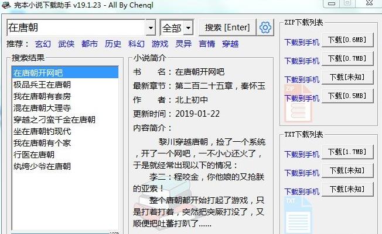
Task: Click 下载到手机 beside ZIP 0.7MB
Action: tap(302, 61)
